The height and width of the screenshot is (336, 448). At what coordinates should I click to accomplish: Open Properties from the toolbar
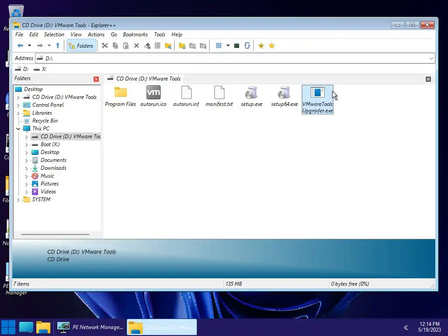click(x=157, y=45)
